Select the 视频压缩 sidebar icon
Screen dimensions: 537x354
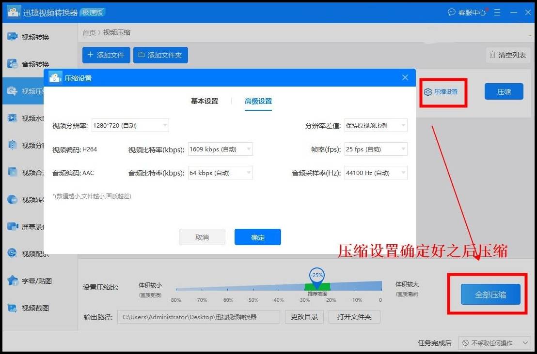coord(12,91)
